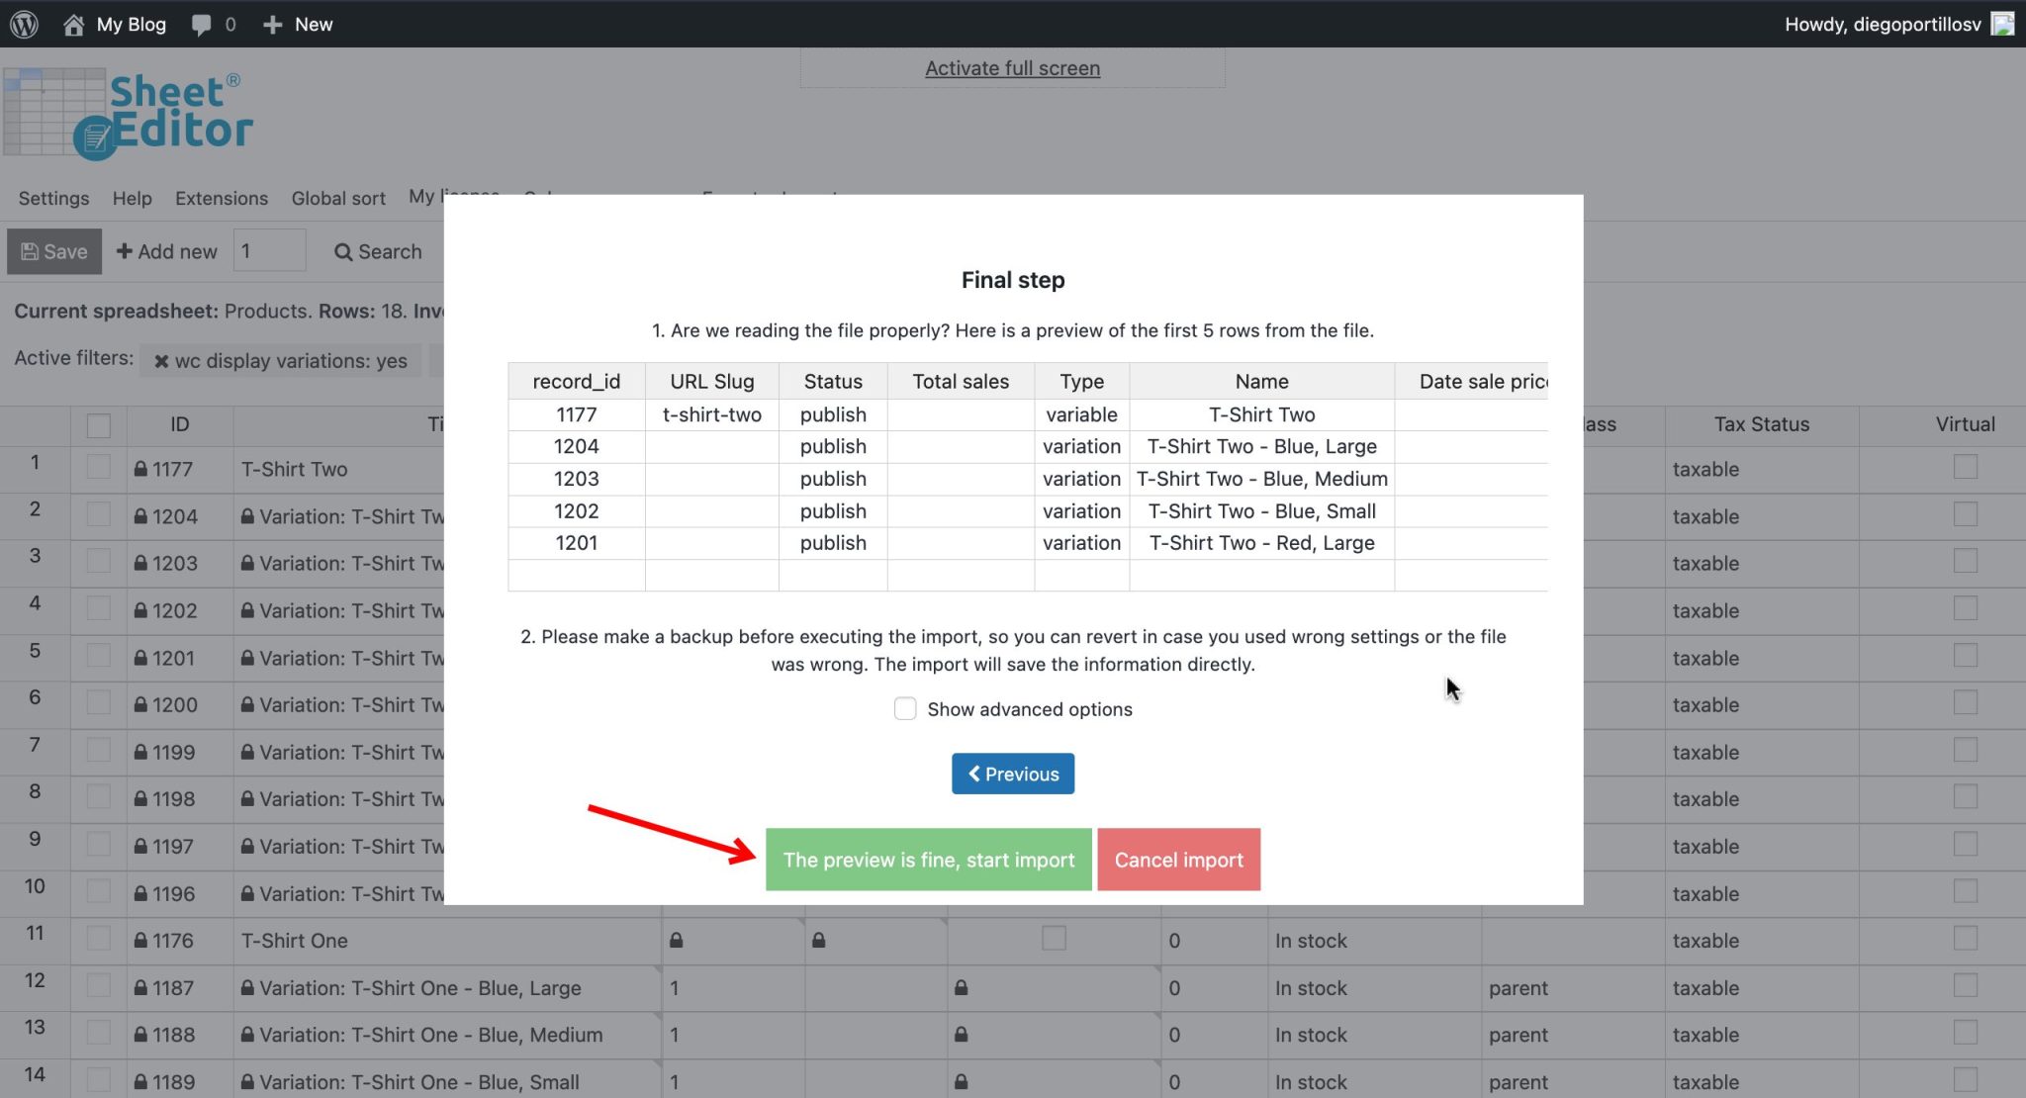Image resolution: width=2026 pixels, height=1098 pixels.
Task: Click 'The preview is fine, start import' button
Action: pos(928,859)
